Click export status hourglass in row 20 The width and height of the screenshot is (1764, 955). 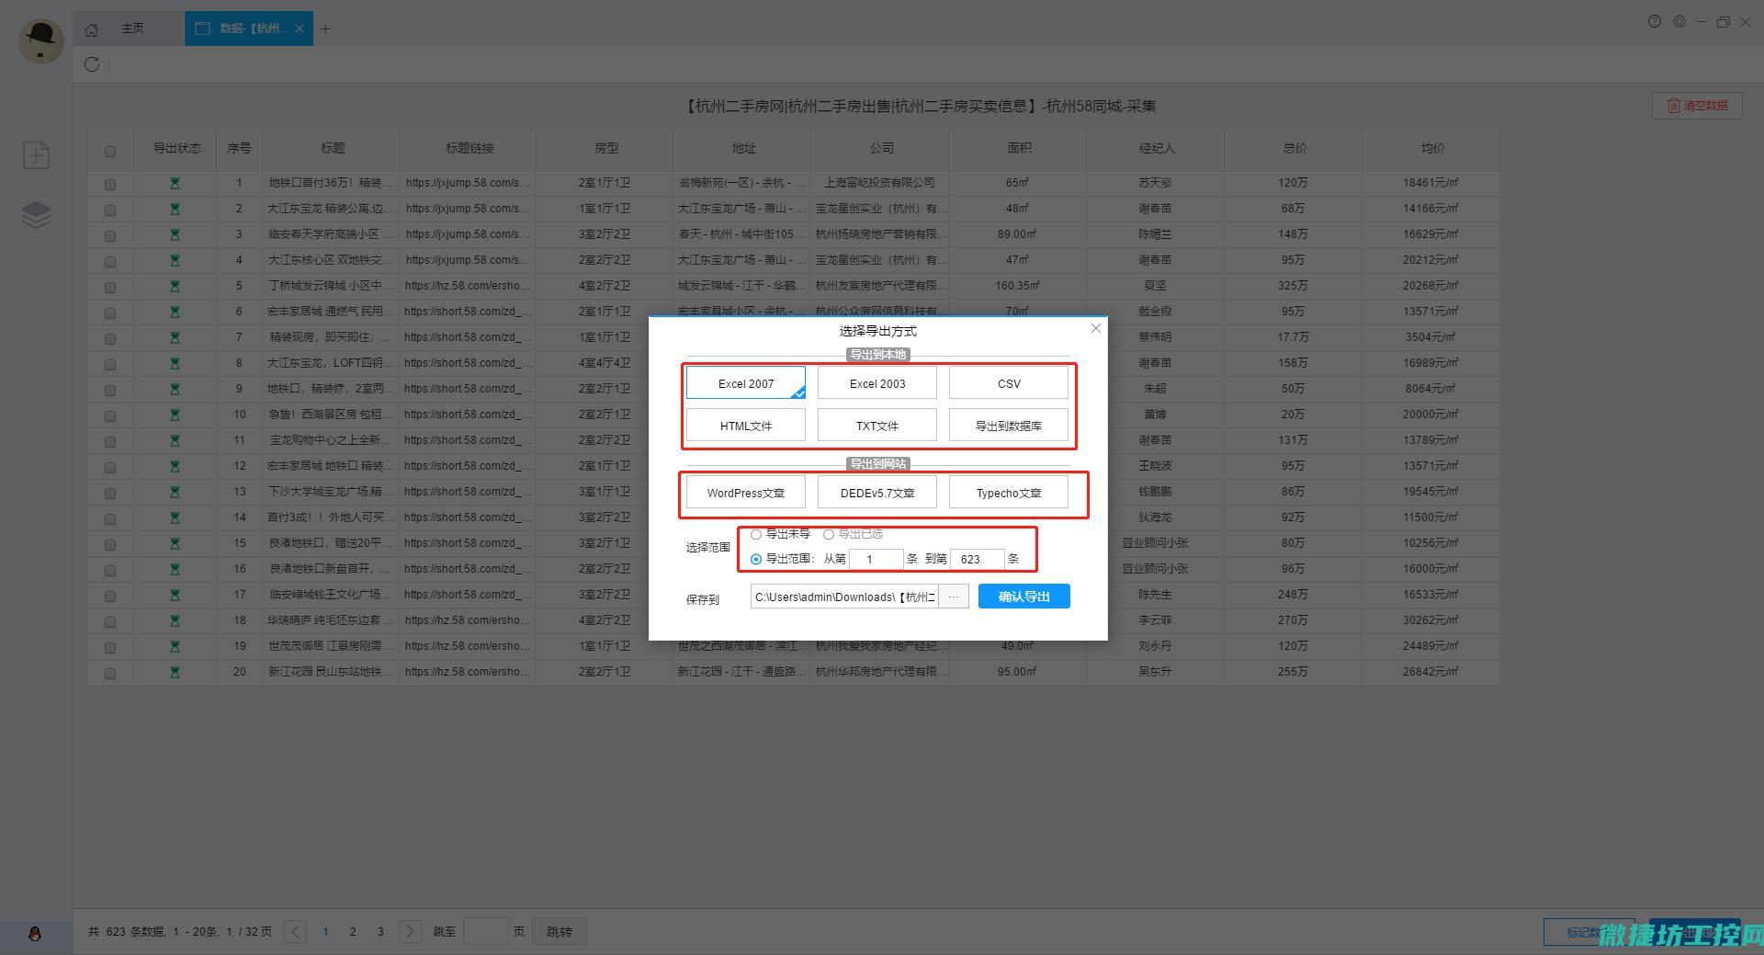175,672
